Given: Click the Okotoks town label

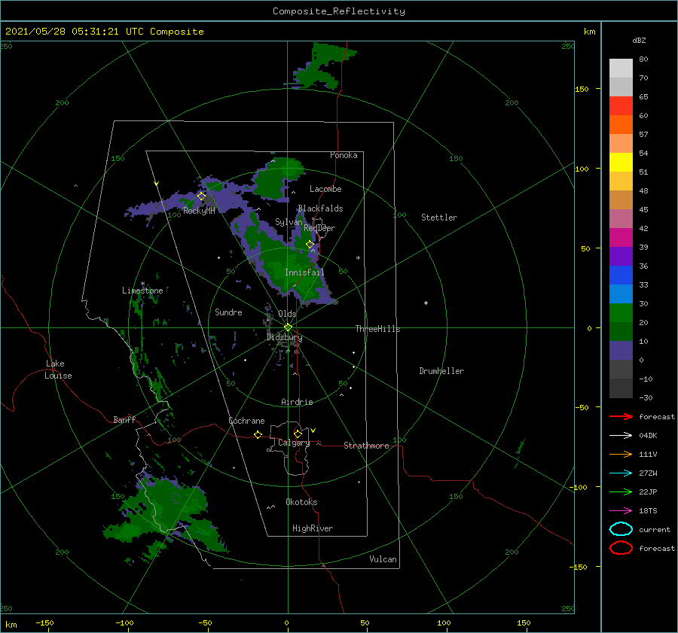Looking at the screenshot, I should pyautogui.click(x=301, y=502).
